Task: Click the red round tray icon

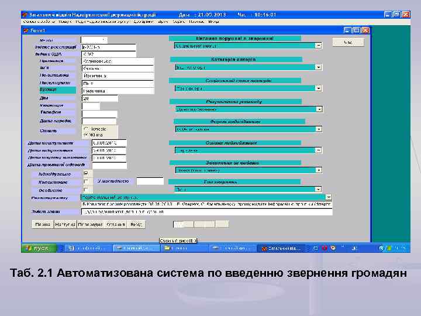Action: [x=325, y=248]
